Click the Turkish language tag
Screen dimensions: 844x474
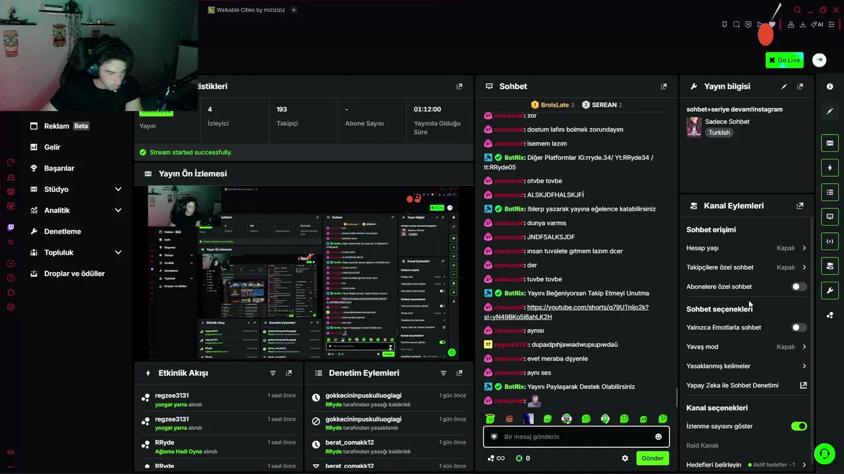(719, 132)
